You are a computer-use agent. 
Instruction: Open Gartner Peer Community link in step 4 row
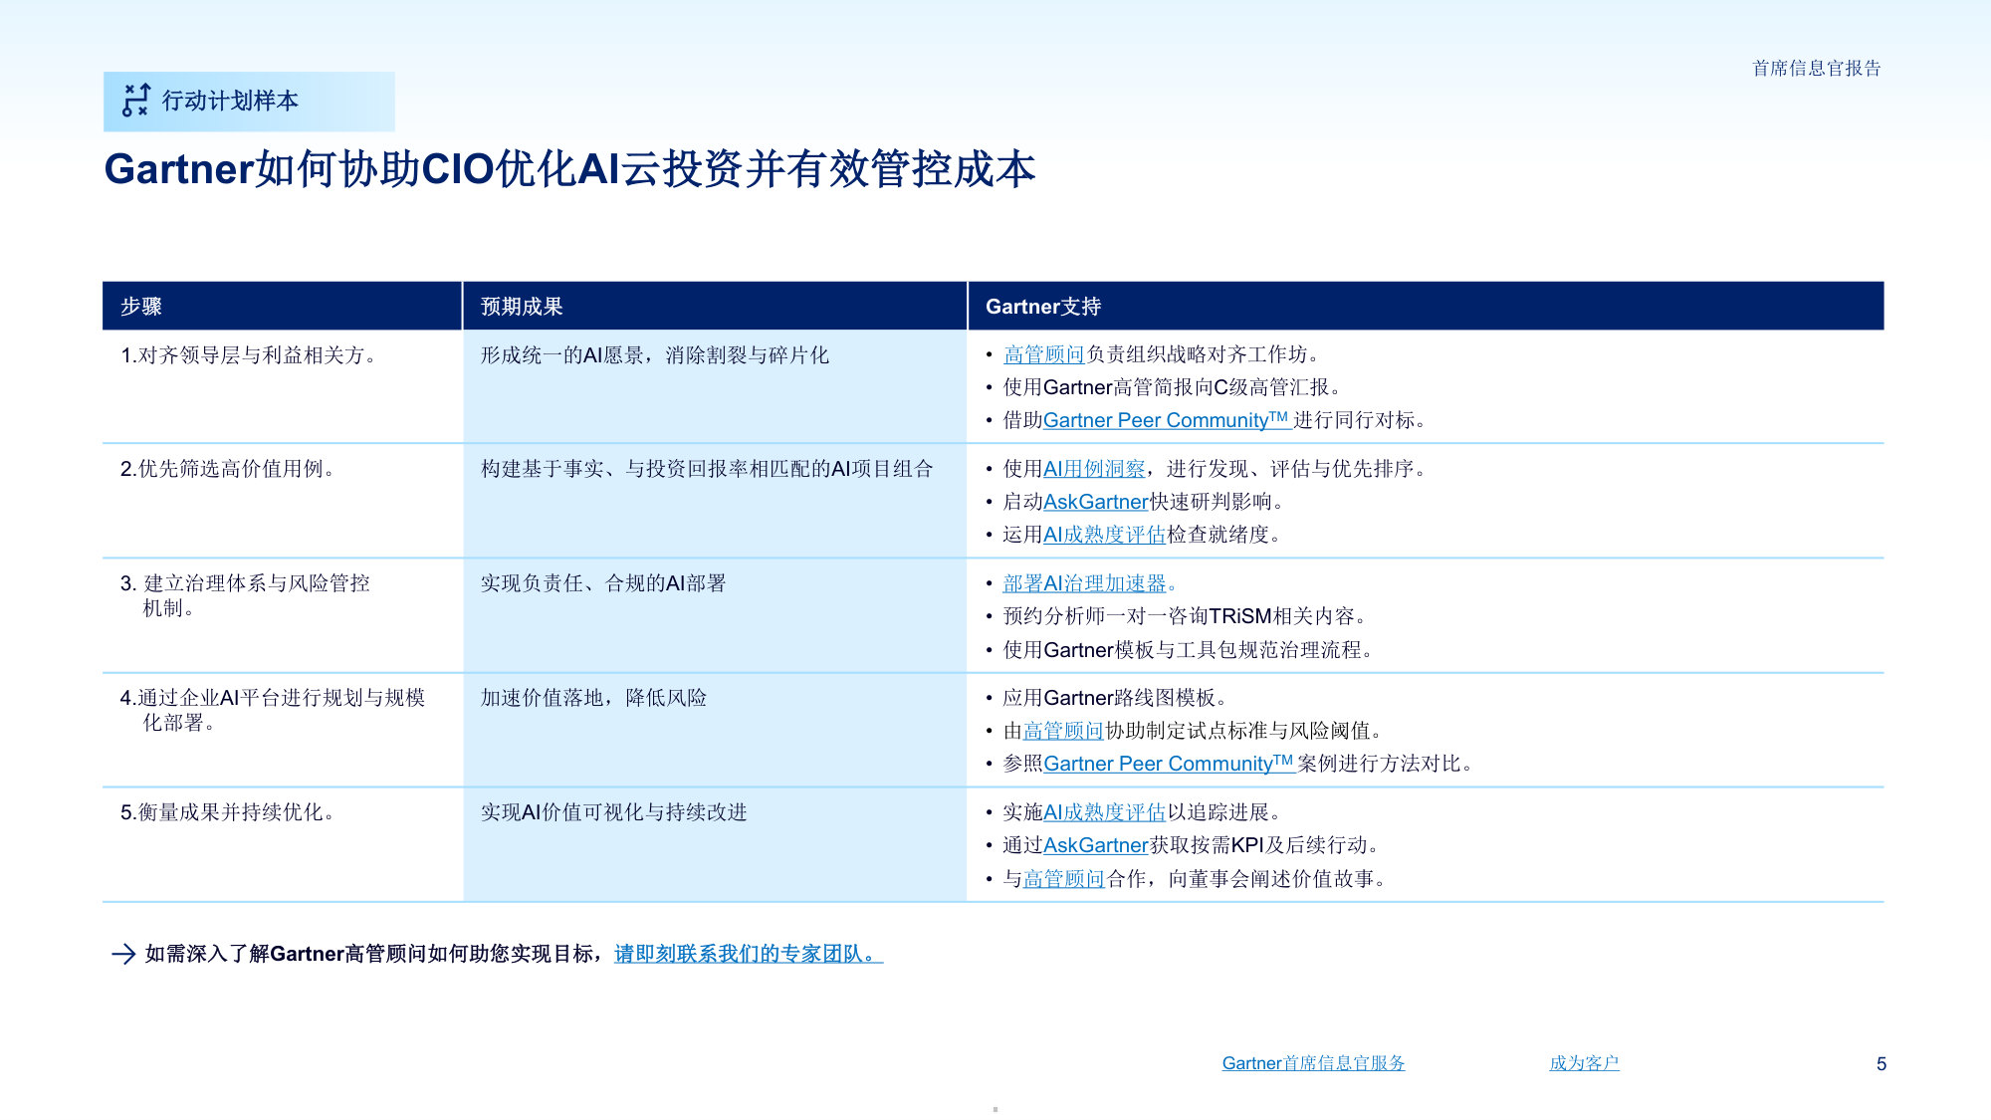tap(1169, 764)
